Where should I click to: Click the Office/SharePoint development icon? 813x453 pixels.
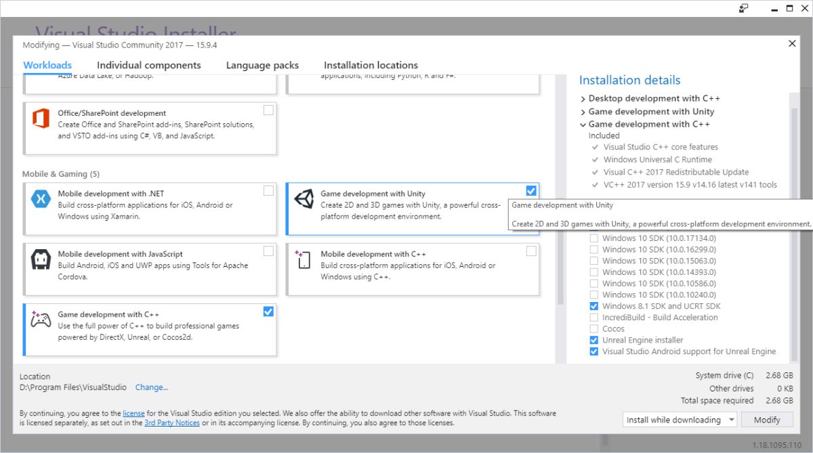tap(41, 119)
